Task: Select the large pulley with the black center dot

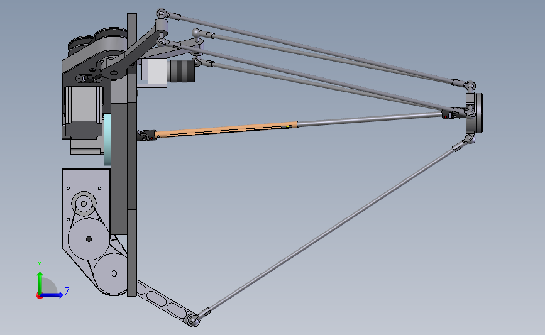Action: (88, 239)
